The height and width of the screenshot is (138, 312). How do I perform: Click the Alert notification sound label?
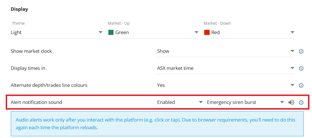[36, 102]
